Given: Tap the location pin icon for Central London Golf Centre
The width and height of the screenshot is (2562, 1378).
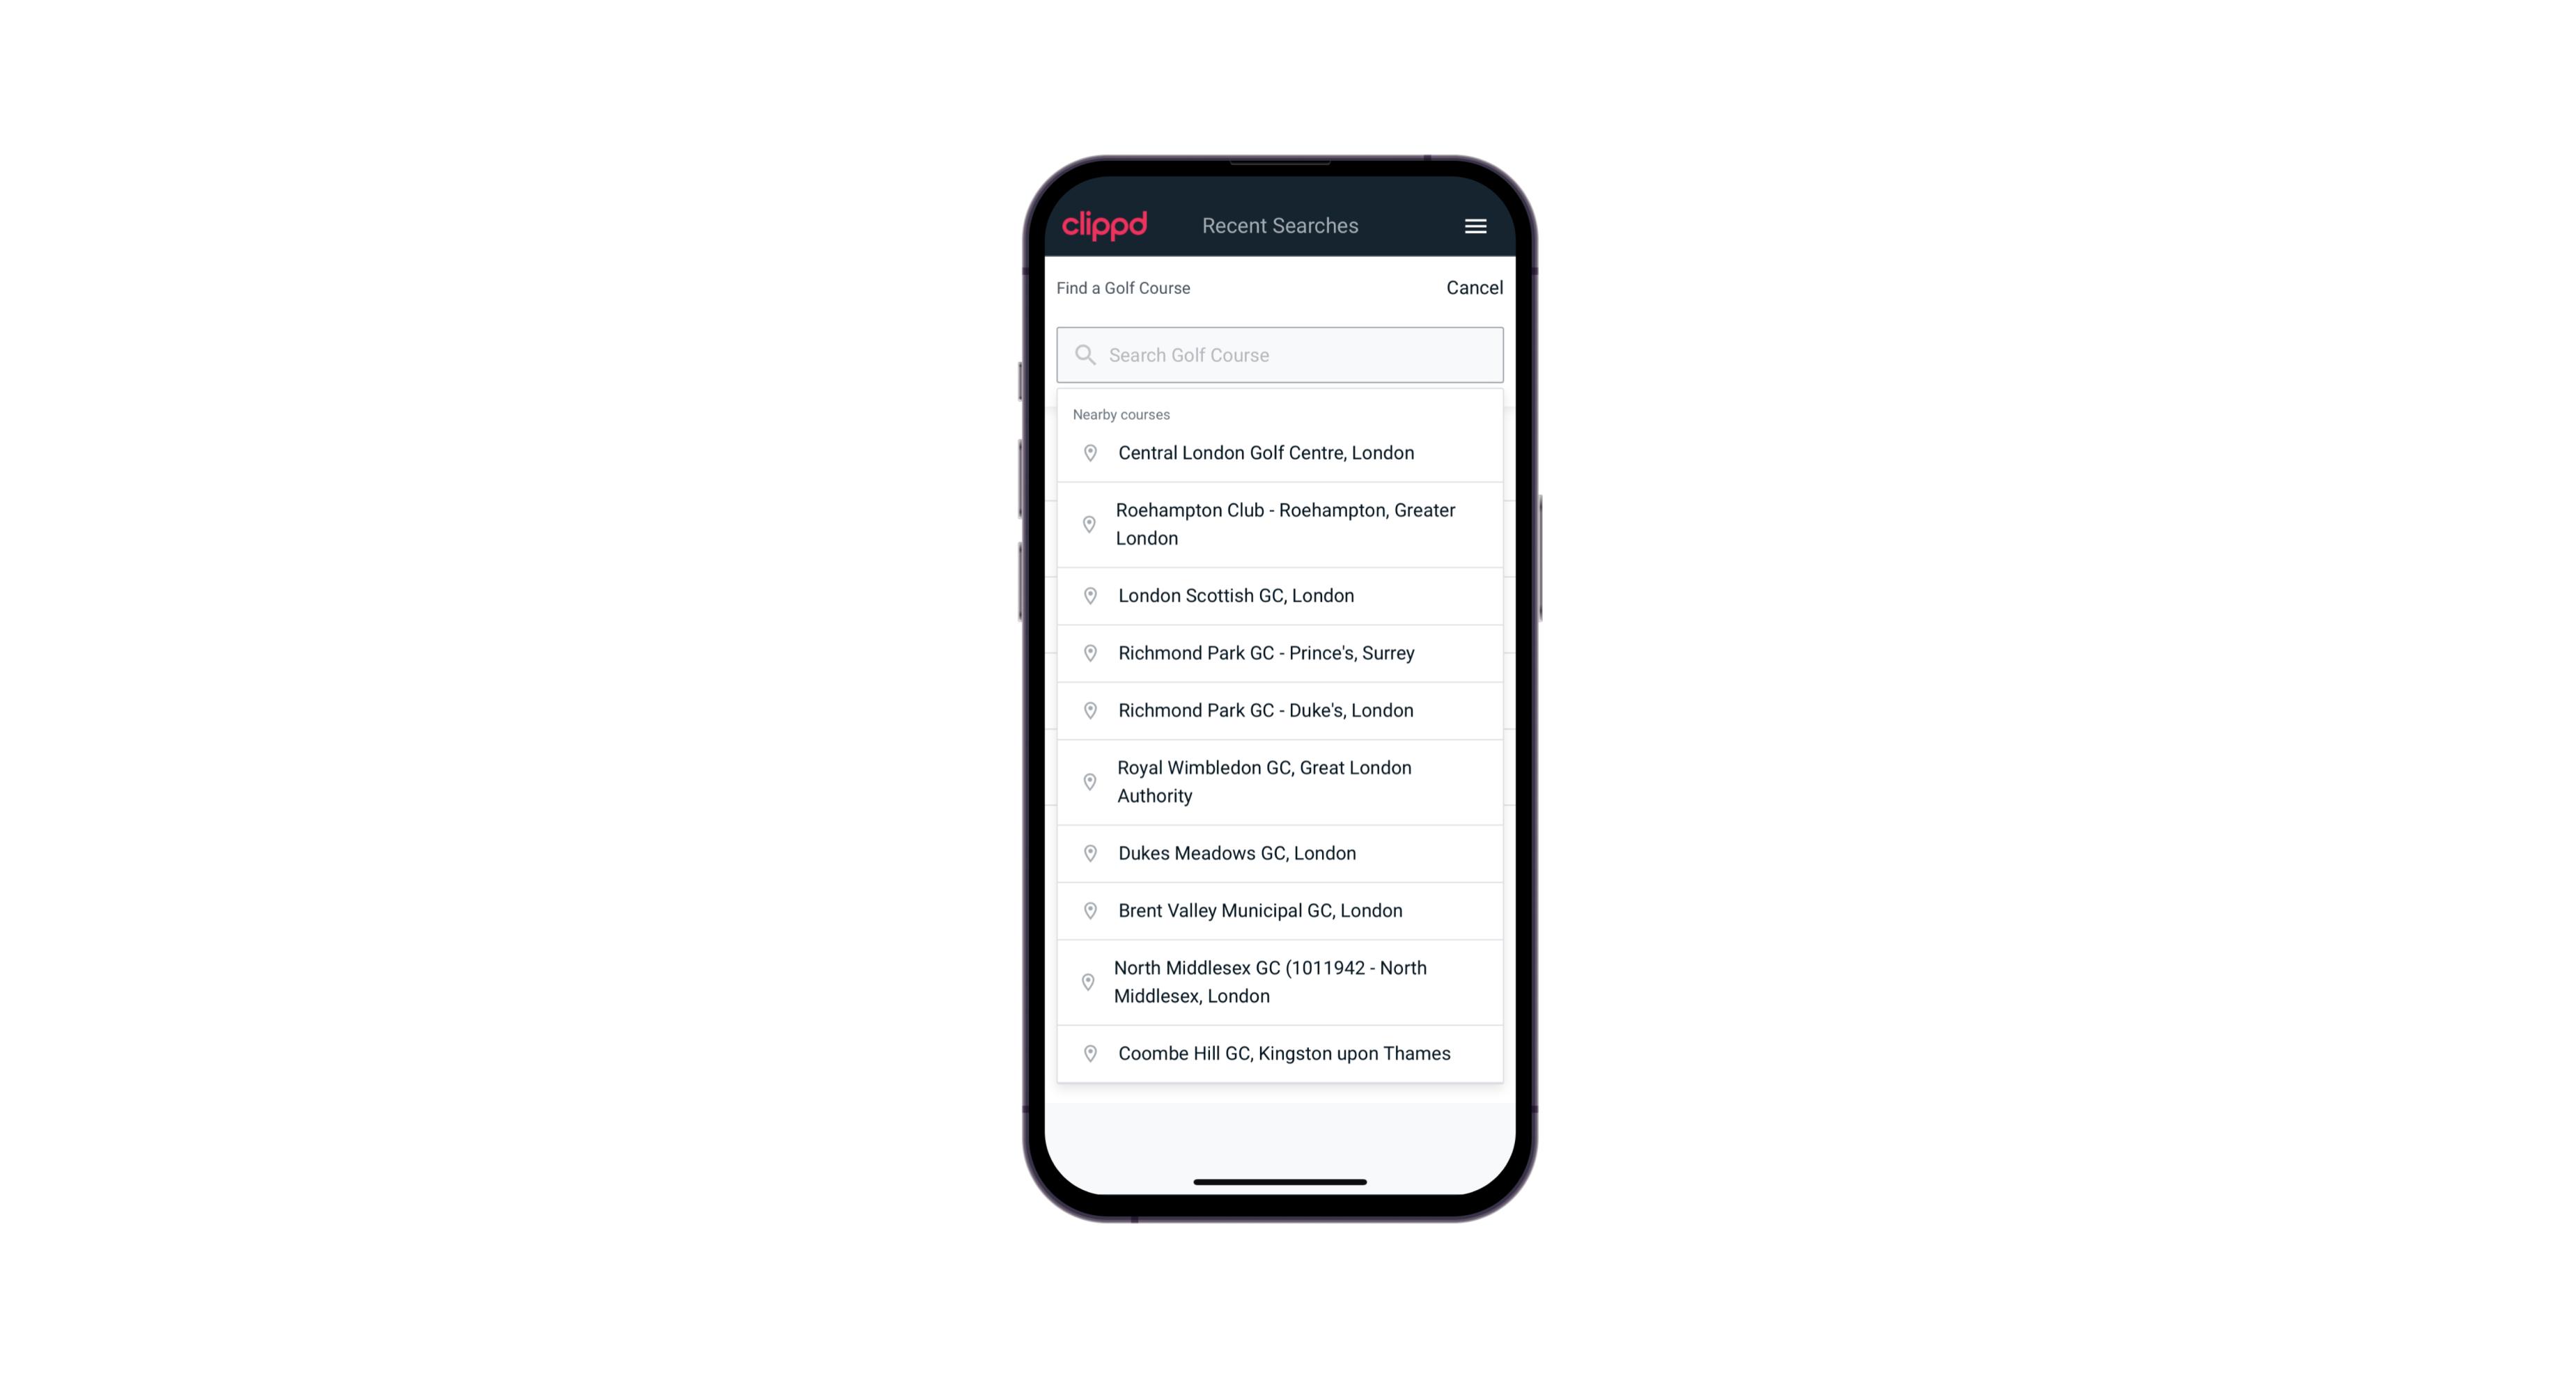Looking at the screenshot, I should [1086, 451].
